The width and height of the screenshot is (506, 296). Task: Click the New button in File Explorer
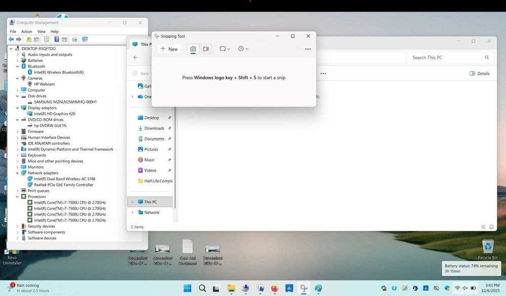pyautogui.click(x=141, y=73)
